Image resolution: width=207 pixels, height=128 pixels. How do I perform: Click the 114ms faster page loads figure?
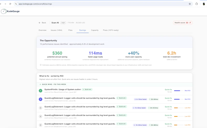pyautogui.click(x=95, y=53)
